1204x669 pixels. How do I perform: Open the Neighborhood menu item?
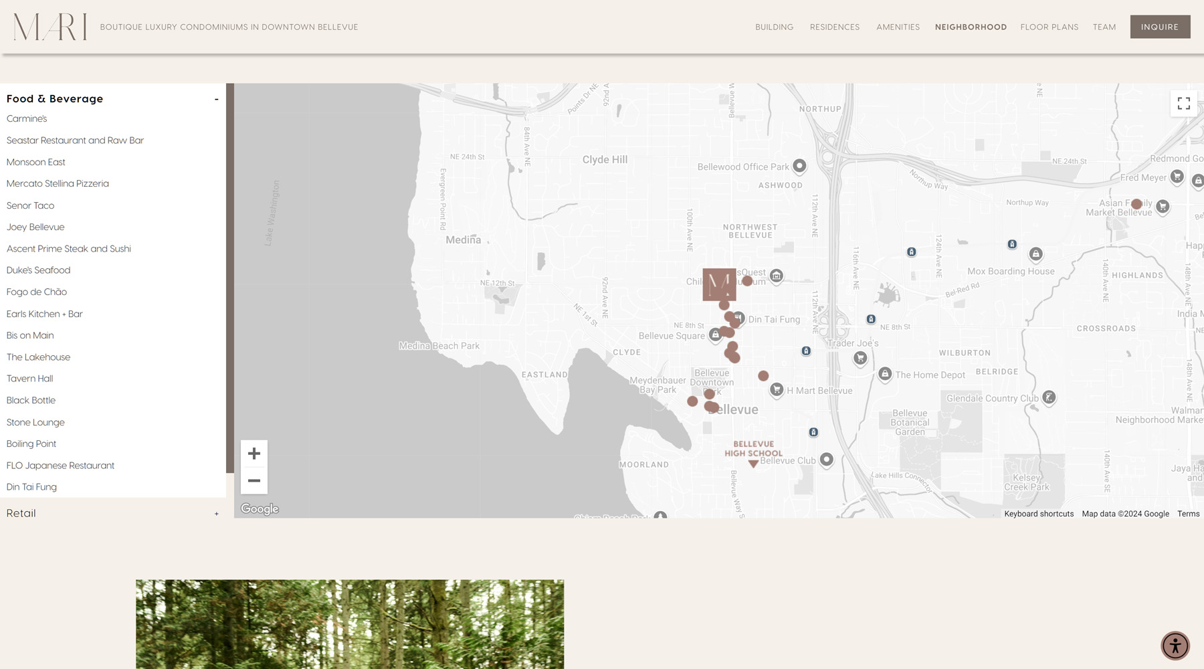(x=971, y=27)
